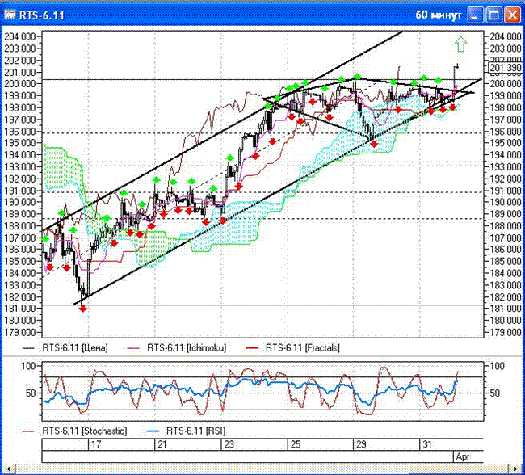Click date label 21 on time axis
Screen dimensions: 525x475
[x=162, y=444]
